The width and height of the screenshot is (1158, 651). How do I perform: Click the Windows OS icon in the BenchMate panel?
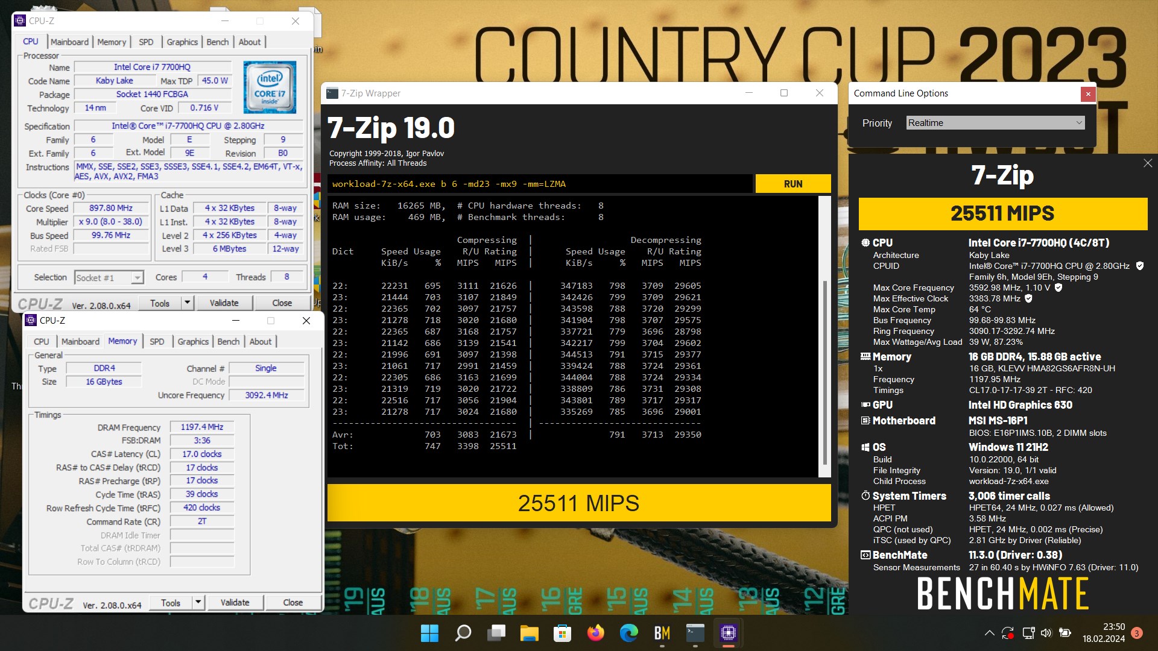[x=865, y=447]
